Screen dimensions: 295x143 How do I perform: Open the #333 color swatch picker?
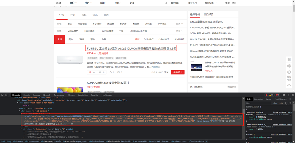(256, 129)
